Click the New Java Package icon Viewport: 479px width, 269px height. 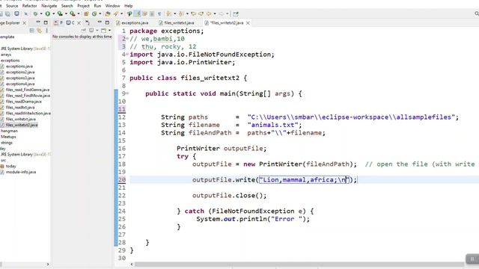point(86,13)
